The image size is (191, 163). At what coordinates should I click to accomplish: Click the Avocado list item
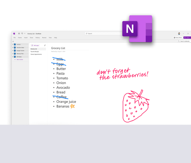[x=63, y=87]
